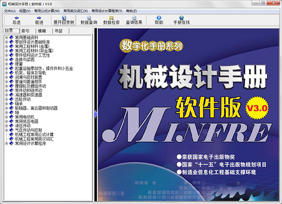Expand the 齿轮传动 tree node
Screen dimensions: 282x204
6,99
